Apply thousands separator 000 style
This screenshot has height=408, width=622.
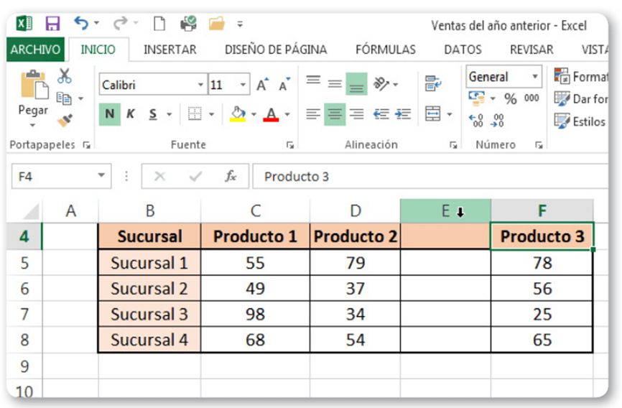532,98
